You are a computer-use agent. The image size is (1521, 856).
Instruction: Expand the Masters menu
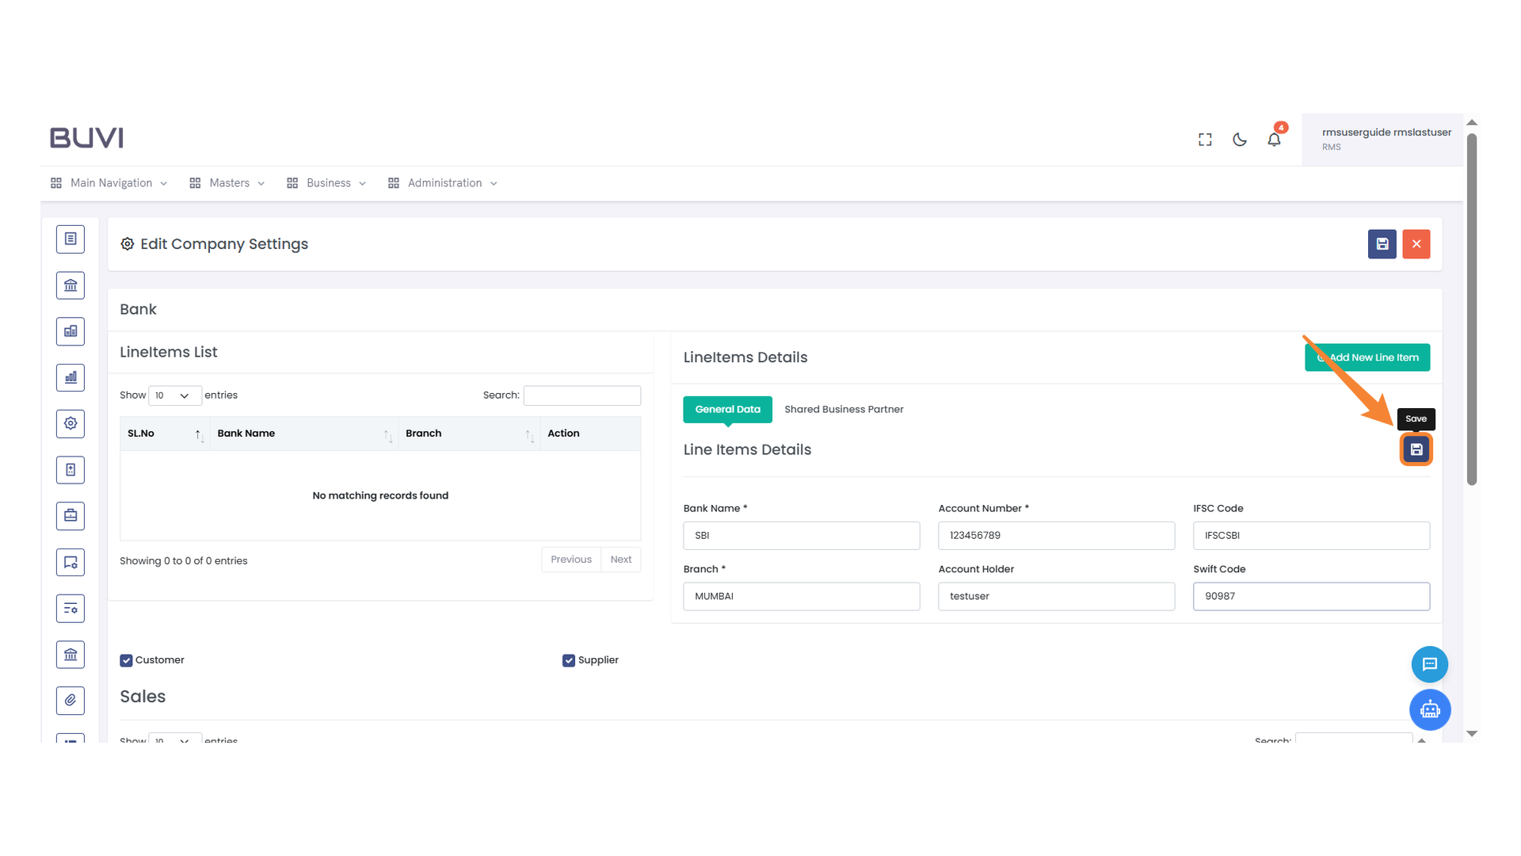pos(228,183)
